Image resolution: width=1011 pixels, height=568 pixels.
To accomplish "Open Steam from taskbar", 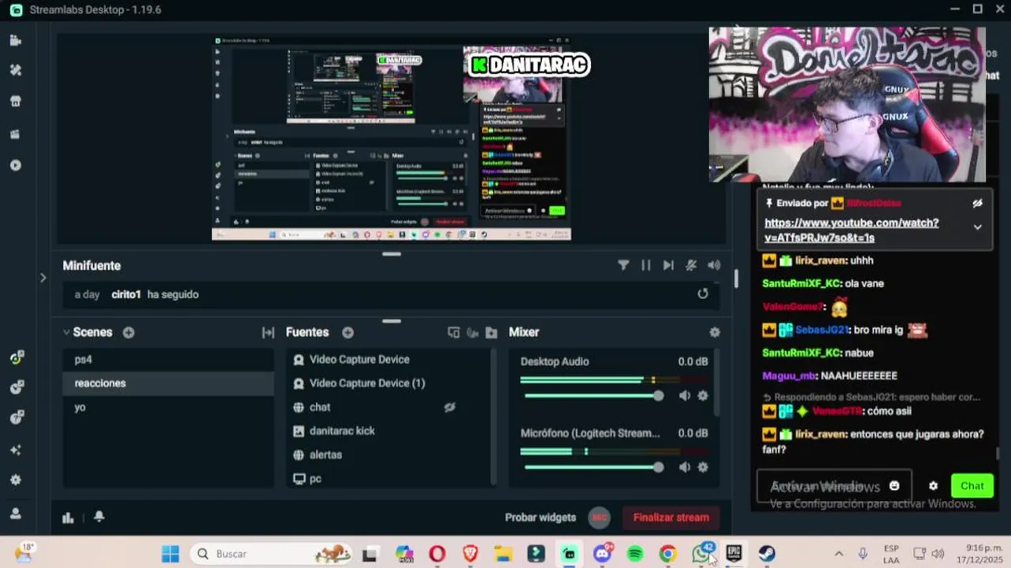I will coord(767,554).
